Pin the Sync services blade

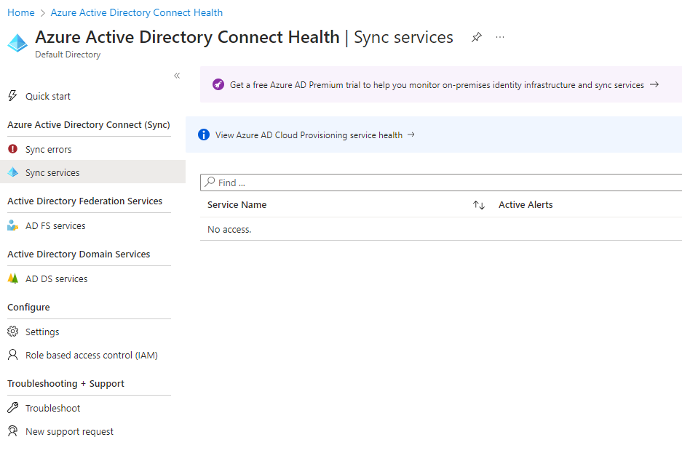tap(477, 37)
